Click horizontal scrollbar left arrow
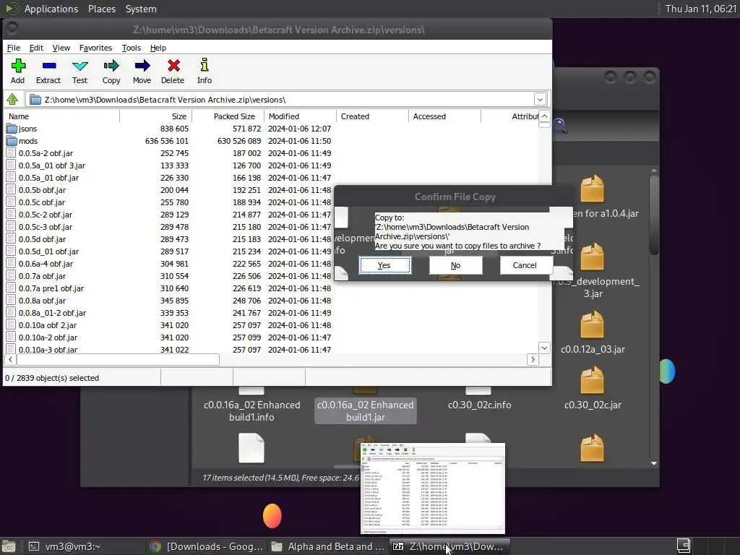Viewport: 740px width, 555px height. [10, 360]
